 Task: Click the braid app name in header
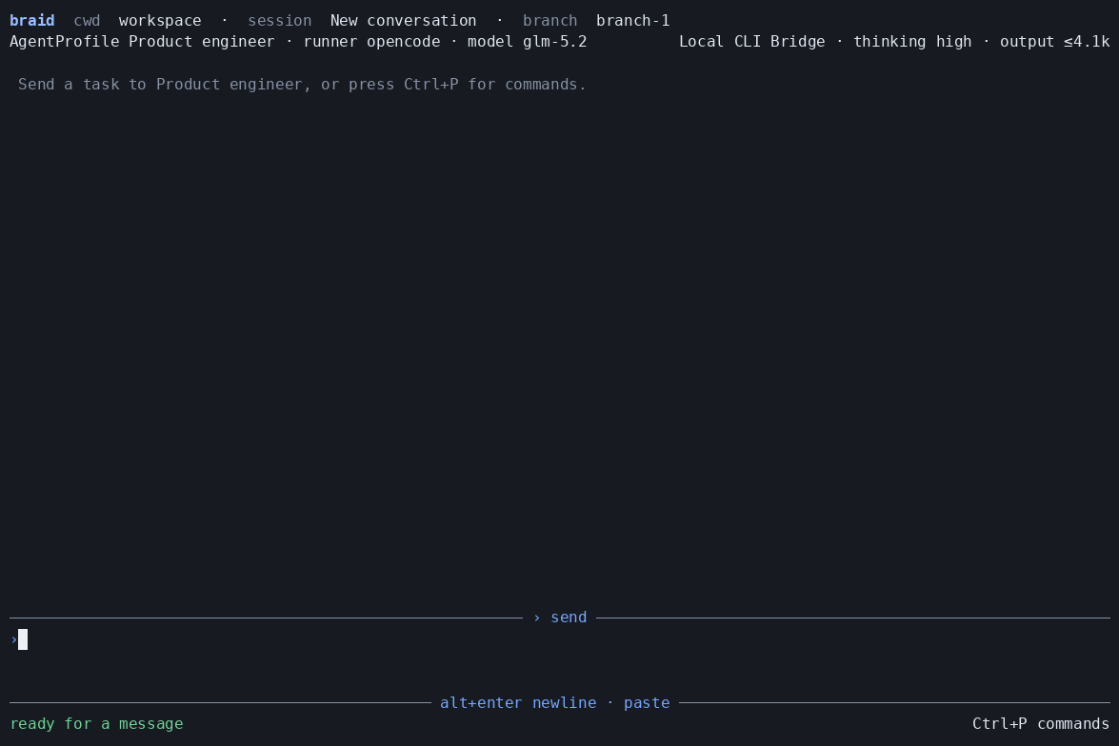[32, 21]
